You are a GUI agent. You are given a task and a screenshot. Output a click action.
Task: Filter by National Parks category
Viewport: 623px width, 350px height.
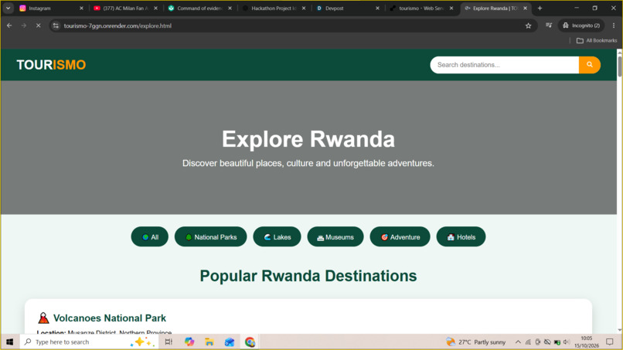(x=210, y=236)
